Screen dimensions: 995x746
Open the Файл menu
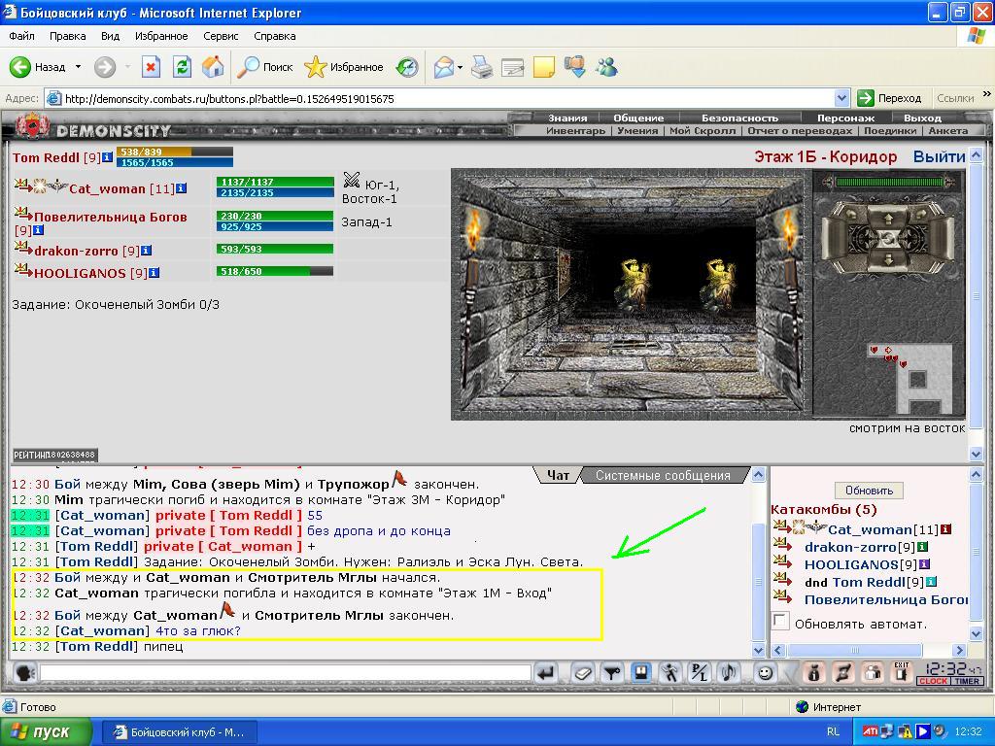(21, 36)
